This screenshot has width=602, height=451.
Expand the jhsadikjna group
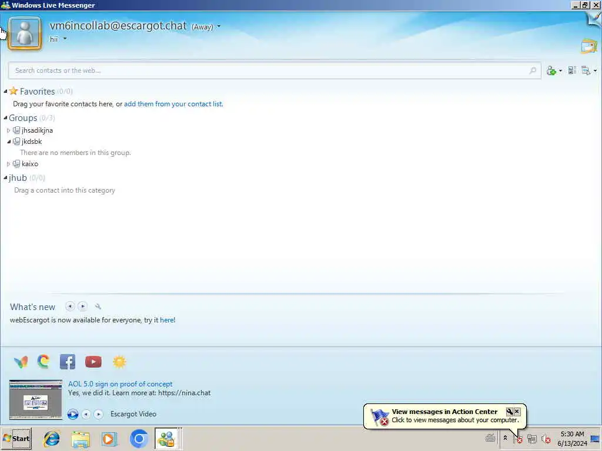tap(8, 130)
